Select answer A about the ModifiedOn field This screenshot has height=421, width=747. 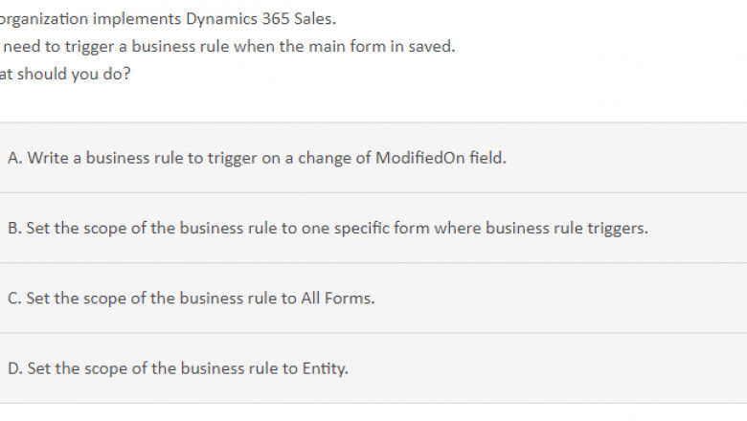coord(257,158)
